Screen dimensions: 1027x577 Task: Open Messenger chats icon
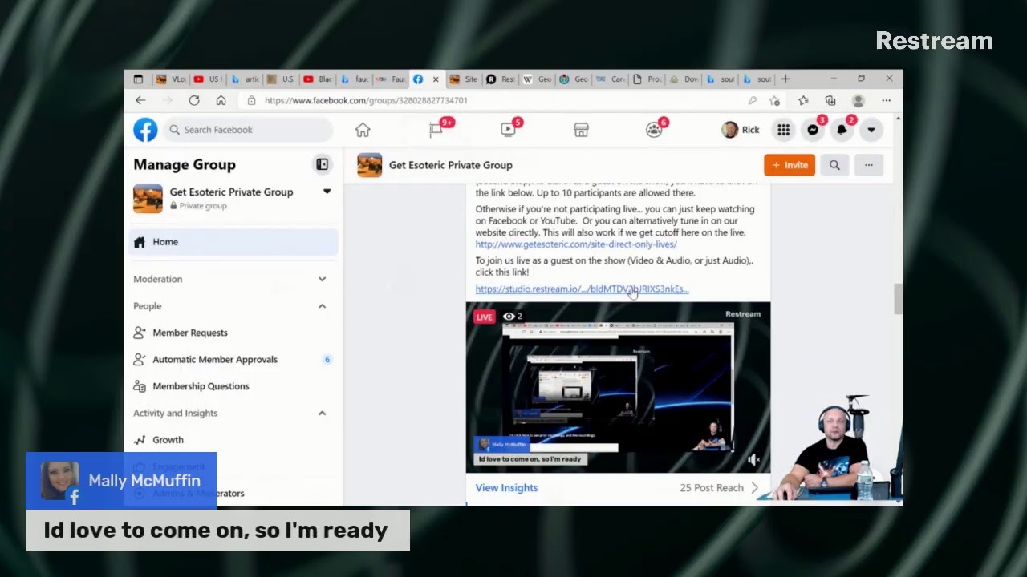[x=813, y=130]
